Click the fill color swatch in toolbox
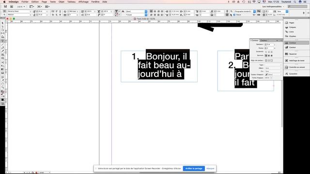Viewport: 310px width, 174px height. pos(2,92)
